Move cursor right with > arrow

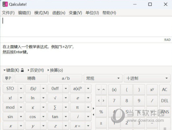pyautogui.click(x=103, y=101)
